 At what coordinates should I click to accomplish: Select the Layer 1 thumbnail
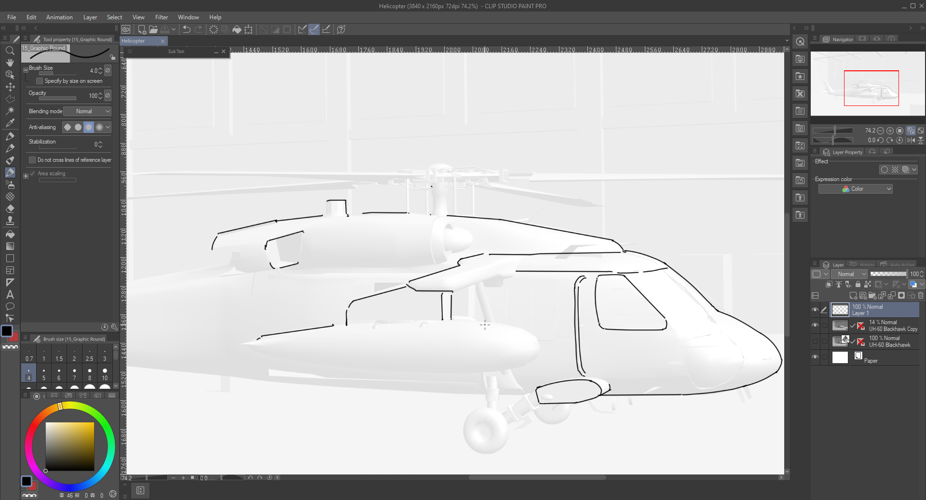tap(840, 310)
